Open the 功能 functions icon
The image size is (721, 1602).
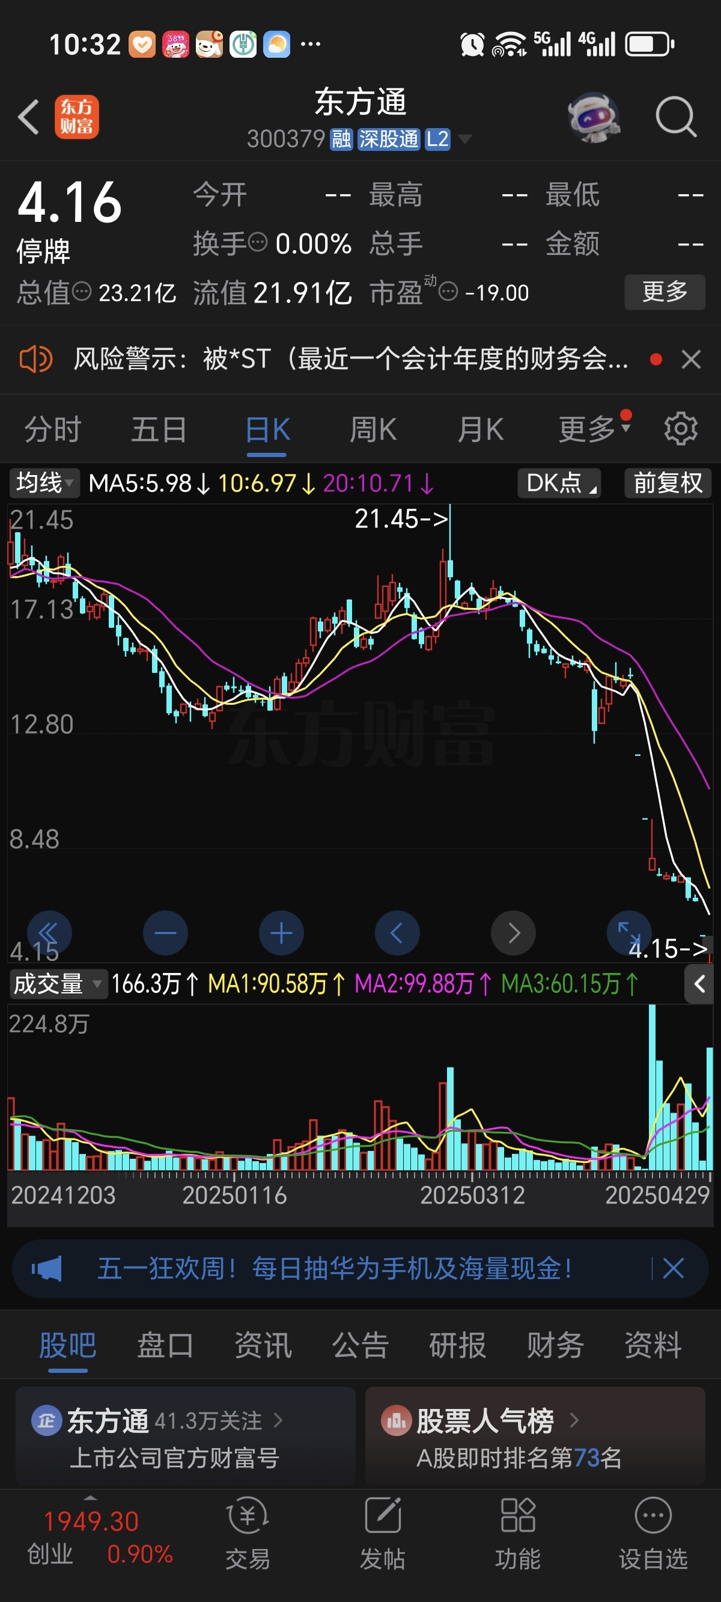pos(518,1533)
